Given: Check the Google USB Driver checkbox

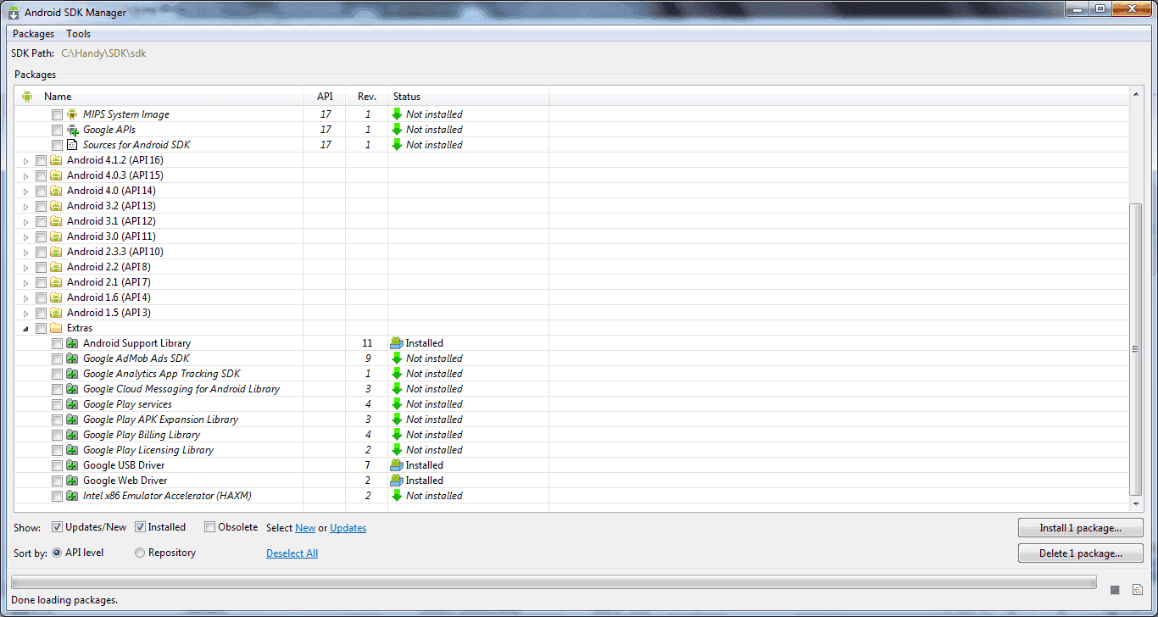Looking at the screenshot, I should [x=57, y=465].
